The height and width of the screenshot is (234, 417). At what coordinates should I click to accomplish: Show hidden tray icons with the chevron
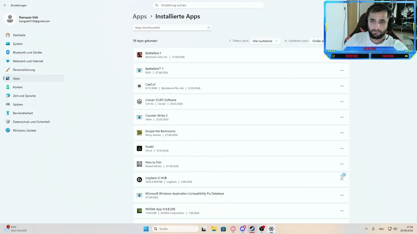366,229
